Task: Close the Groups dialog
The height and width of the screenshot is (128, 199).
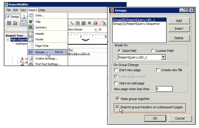Action: [x=192, y=10]
